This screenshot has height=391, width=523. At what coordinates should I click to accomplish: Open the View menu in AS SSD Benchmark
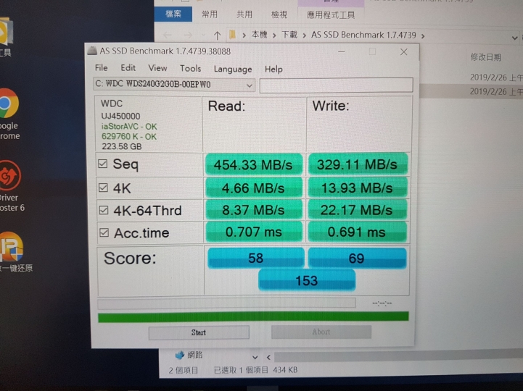pos(157,68)
